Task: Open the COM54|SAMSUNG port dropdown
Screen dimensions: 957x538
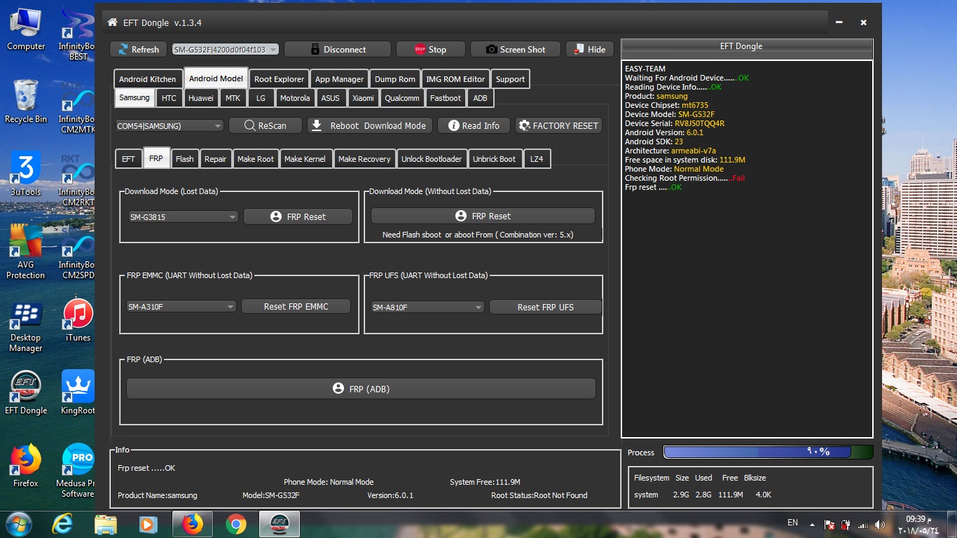Action: pos(170,126)
